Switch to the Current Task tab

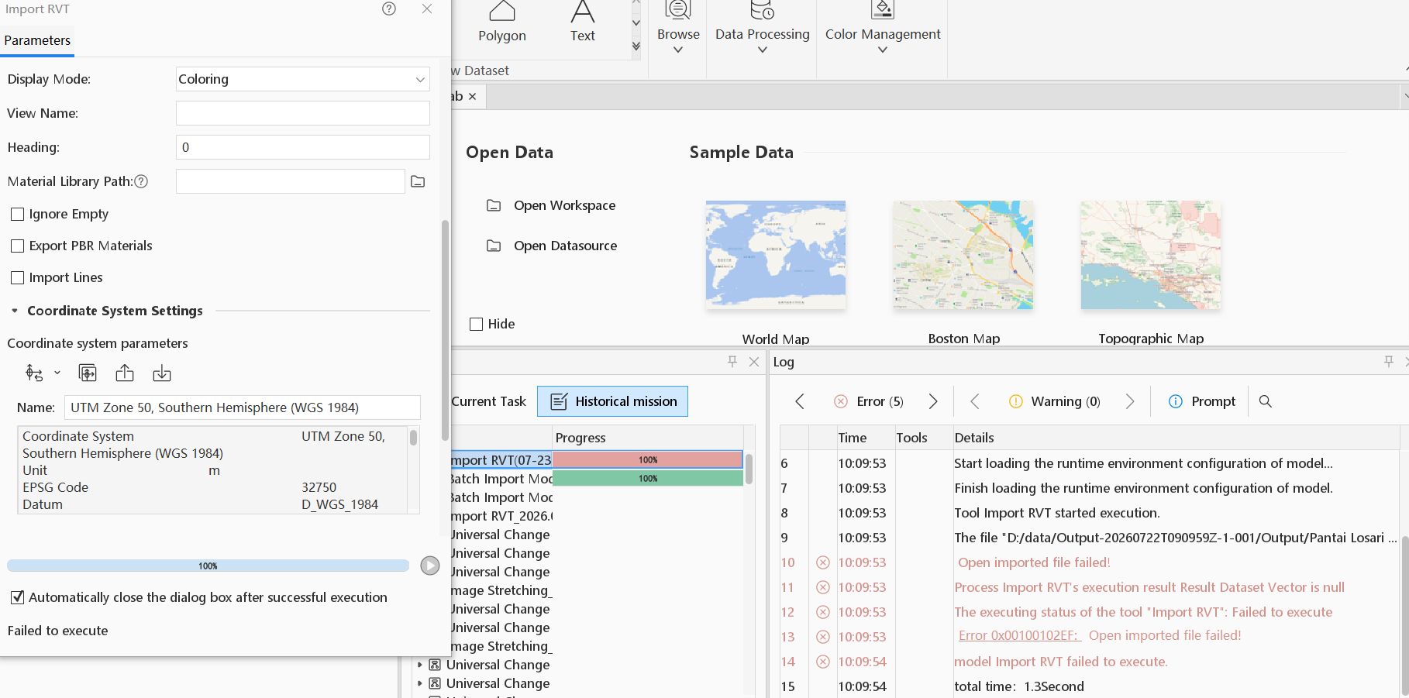coord(488,401)
